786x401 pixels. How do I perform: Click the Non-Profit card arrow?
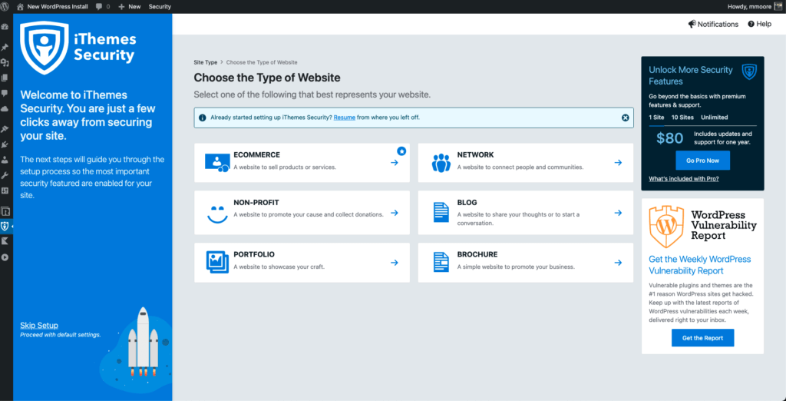click(x=395, y=213)
